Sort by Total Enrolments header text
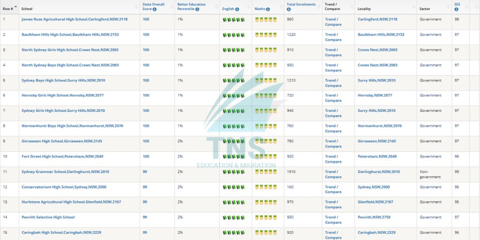The width and height of the screenshot is (480, 240). (301, 5)
